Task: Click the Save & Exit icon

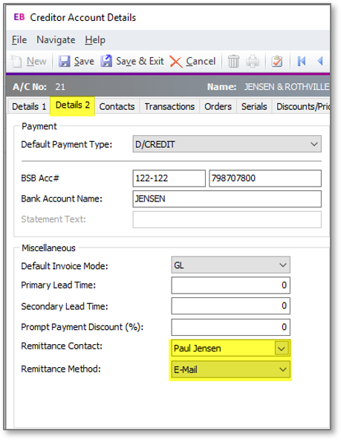Action: [x=106, y=61]
